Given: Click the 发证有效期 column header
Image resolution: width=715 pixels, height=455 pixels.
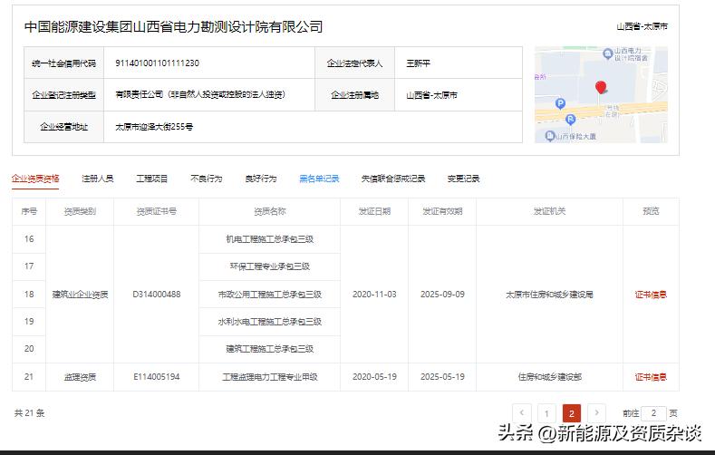Looking at the screenshot, I should coord(442,211).
